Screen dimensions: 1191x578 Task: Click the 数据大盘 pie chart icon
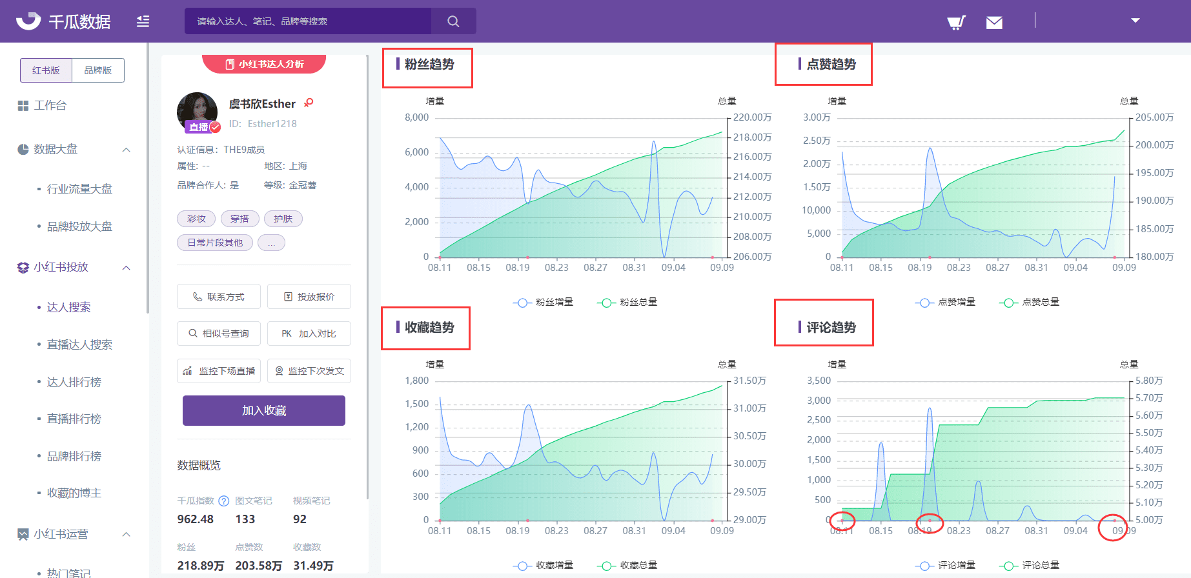click(23, 150)
